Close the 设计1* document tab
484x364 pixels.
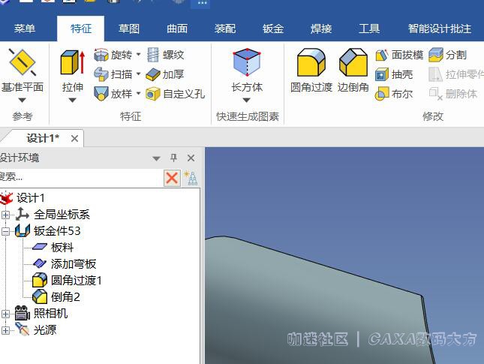tap(74, 139)
